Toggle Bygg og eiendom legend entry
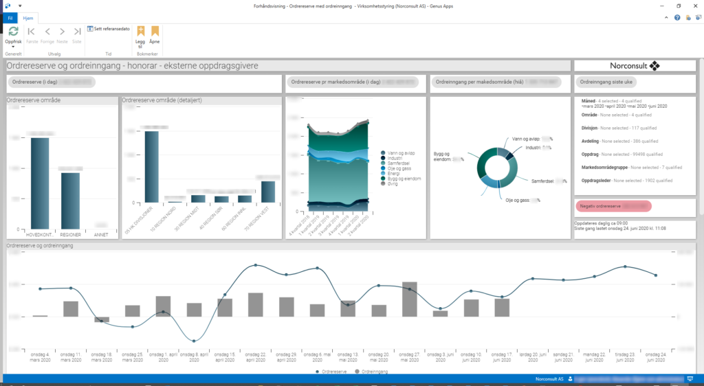Image resolution: width=704 pixels, height=386 pixels. tap(404, 179)
